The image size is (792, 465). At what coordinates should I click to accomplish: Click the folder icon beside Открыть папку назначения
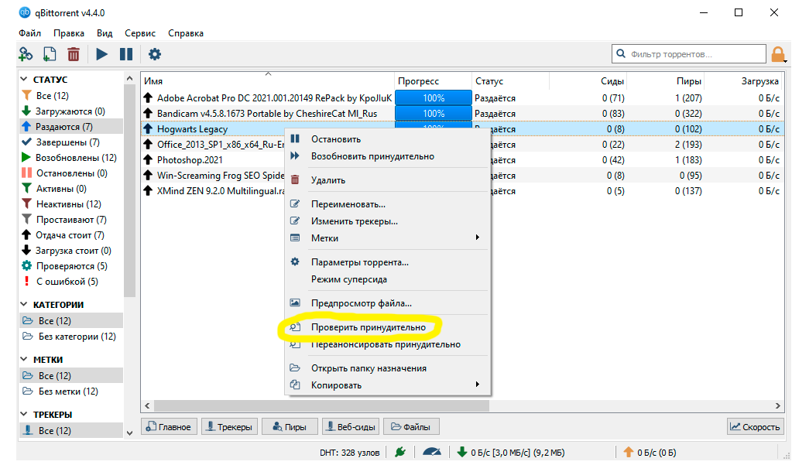(295, 368)
